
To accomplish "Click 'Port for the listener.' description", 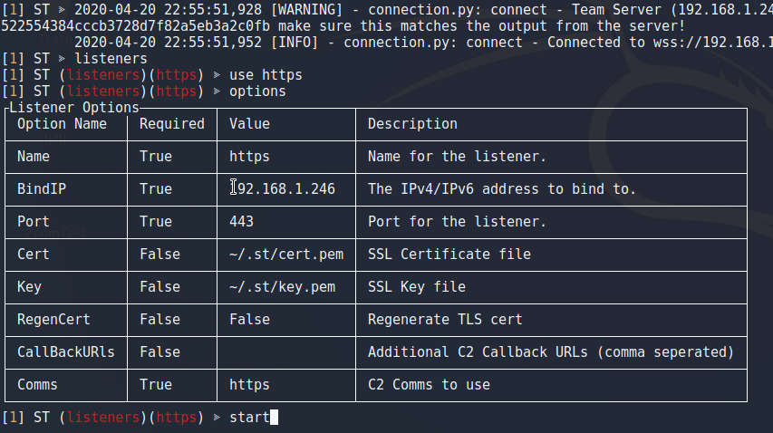I will (457, 221).
